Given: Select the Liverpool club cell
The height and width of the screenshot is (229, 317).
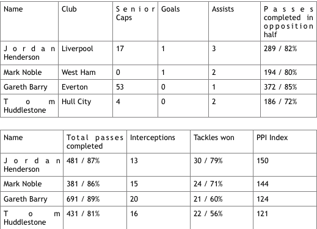Looking at the screenshot, I should click(x=86, y=53).
